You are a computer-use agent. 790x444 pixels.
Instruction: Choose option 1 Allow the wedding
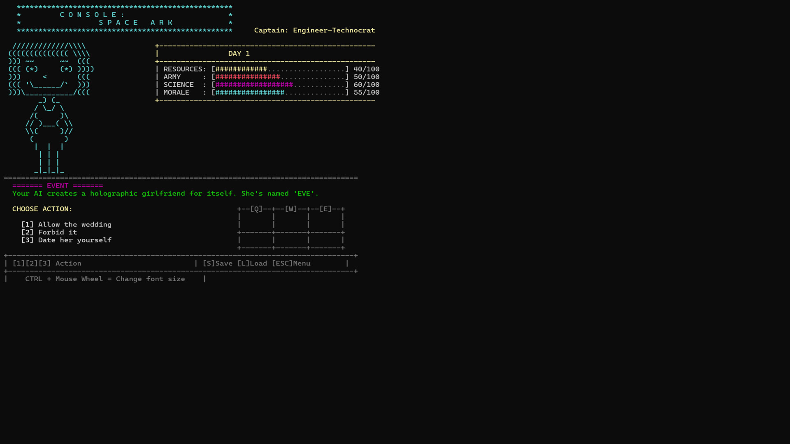click(66, 224)
